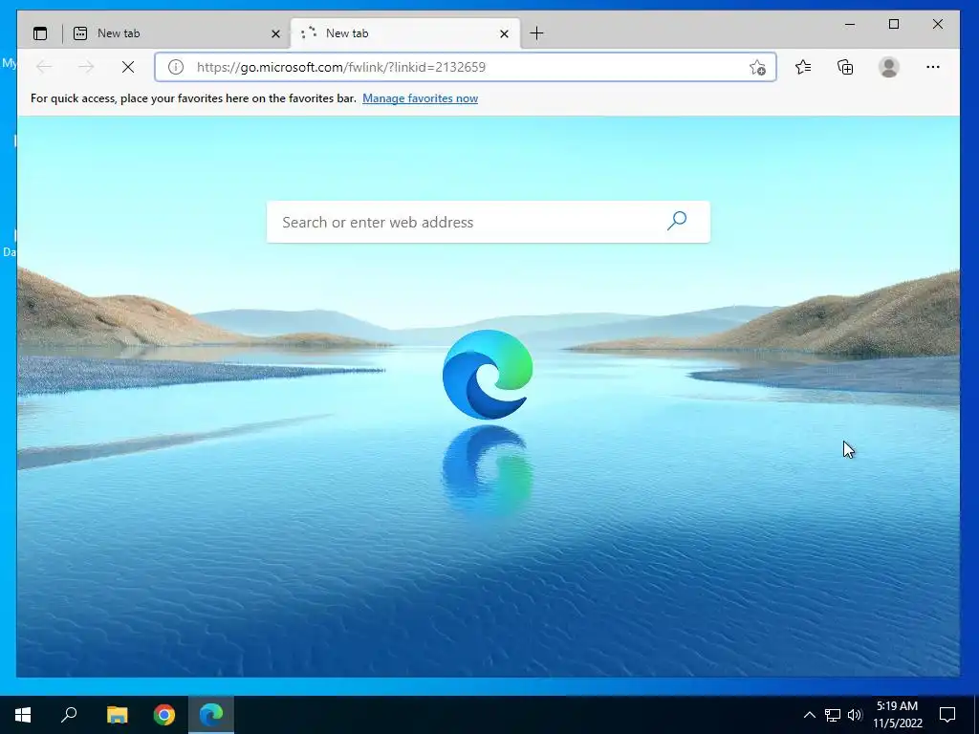979x734 pixels.
Task: Open network status tray icon
Action: 833,715
